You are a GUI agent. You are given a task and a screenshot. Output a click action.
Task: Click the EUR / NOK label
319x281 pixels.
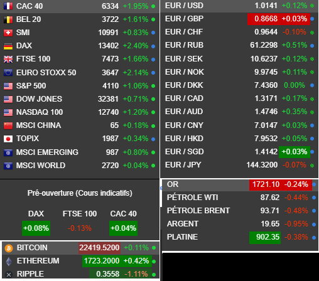(x=185, y=72)
